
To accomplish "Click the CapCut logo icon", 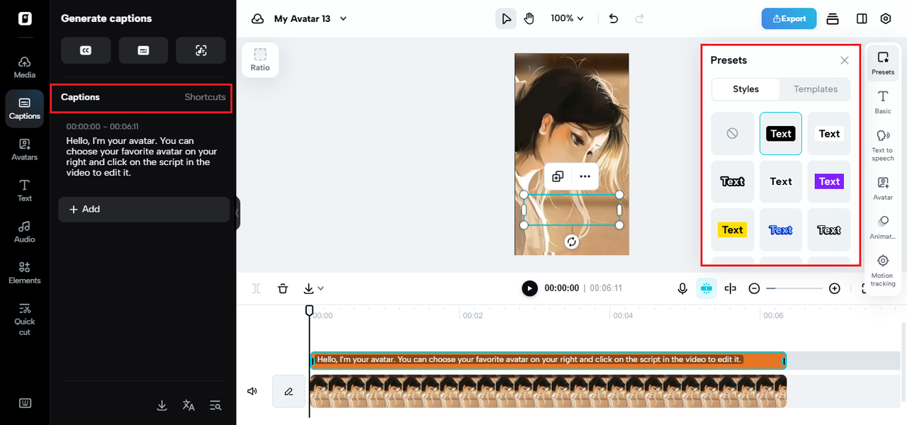I will point(25,18).
